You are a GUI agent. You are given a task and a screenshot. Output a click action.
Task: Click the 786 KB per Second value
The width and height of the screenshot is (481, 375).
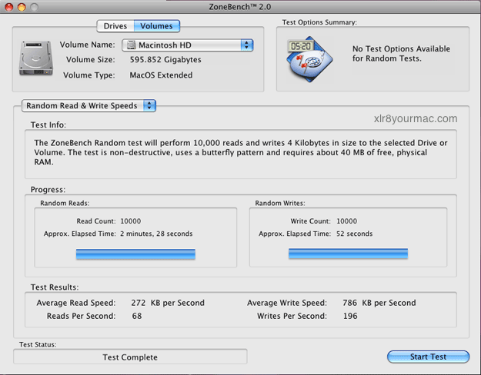379,303
